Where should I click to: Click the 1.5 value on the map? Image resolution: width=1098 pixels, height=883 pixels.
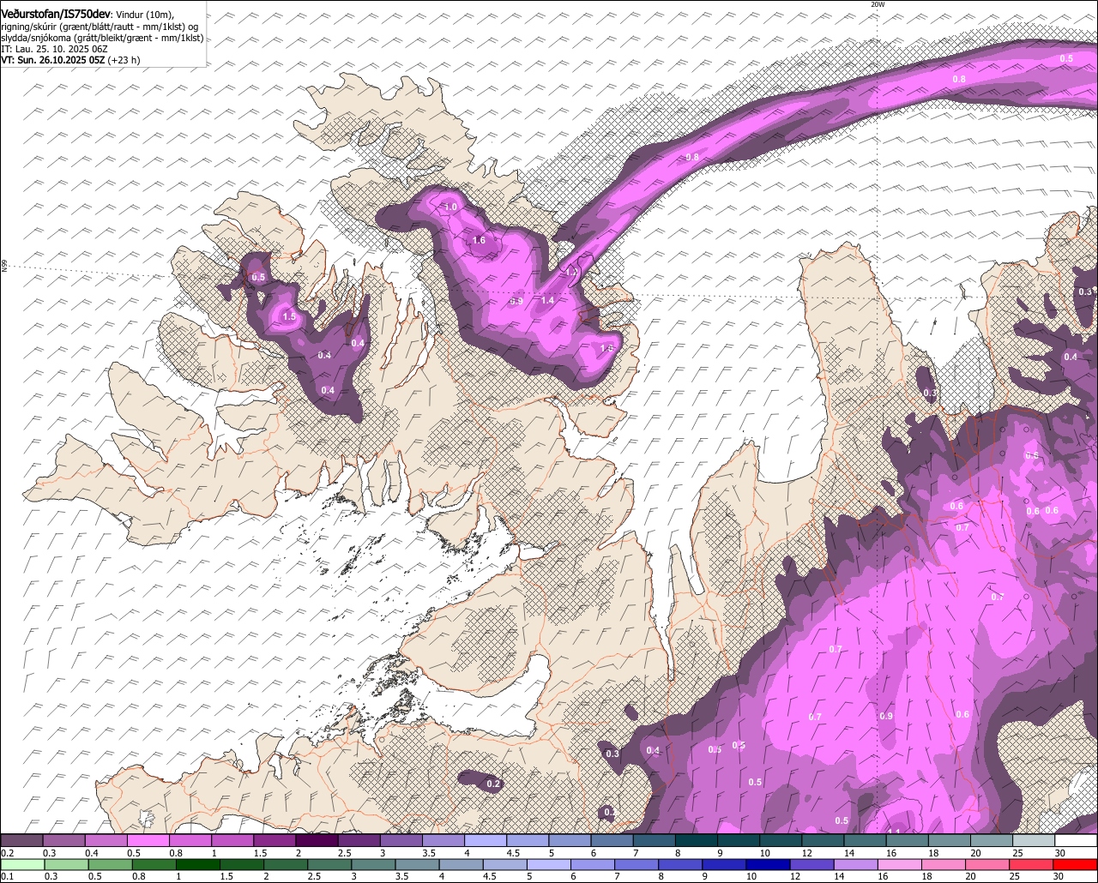point(289,316)
